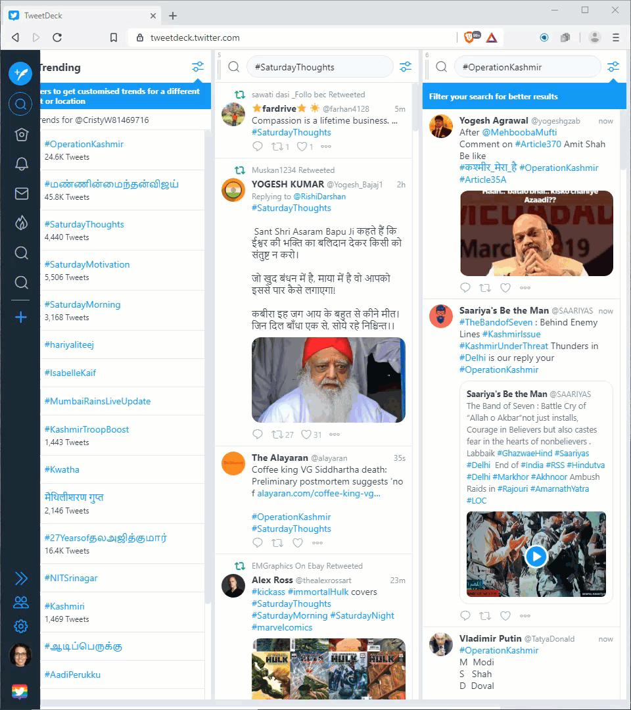631x710 pixels.
Task: Open the TweetDeck settings gear
Action: 21,627
